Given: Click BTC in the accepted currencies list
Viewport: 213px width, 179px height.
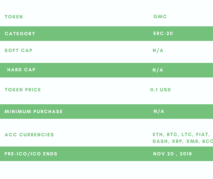Looking at the screenshot, I should [x=172, y=135].
